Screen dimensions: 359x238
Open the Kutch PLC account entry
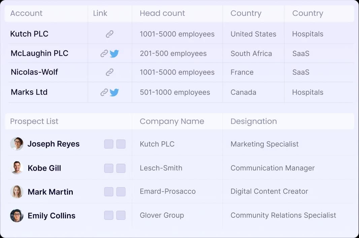pyautogui.click(x=29, y=34)
